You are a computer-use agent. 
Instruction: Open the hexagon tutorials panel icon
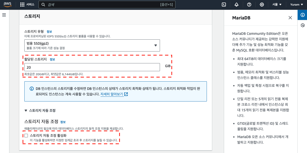coord(302,25)
